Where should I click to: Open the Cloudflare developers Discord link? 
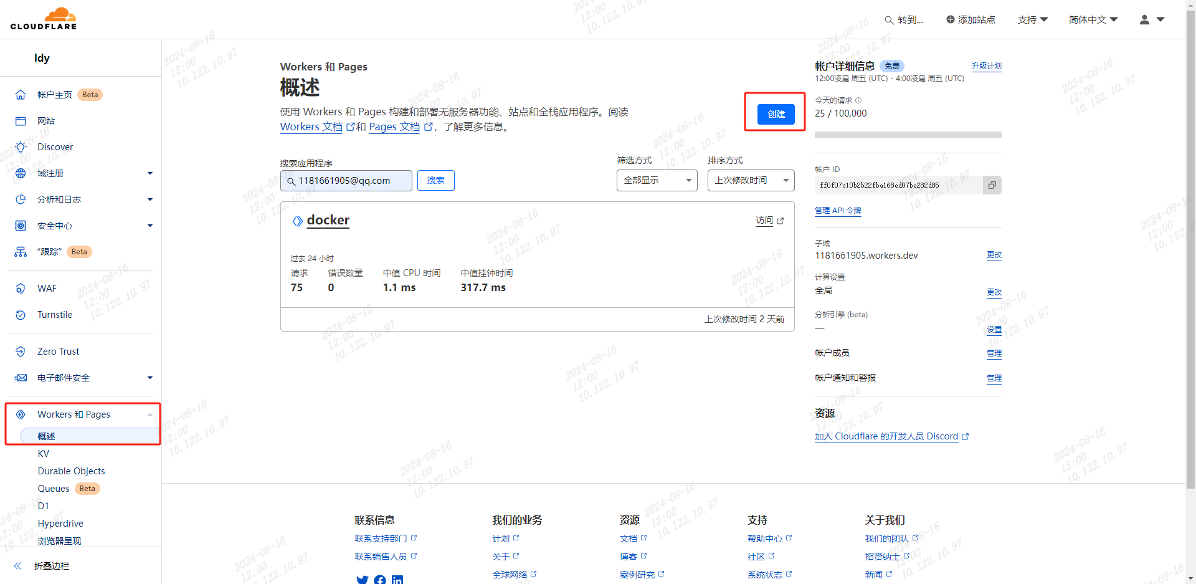click(x=886, y=436)
